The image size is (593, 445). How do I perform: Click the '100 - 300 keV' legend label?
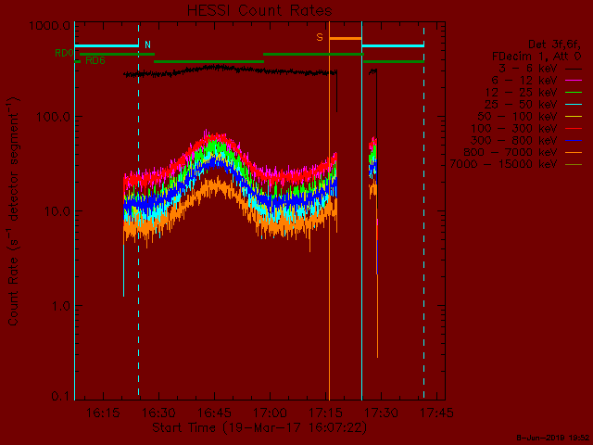pos(514,128)
